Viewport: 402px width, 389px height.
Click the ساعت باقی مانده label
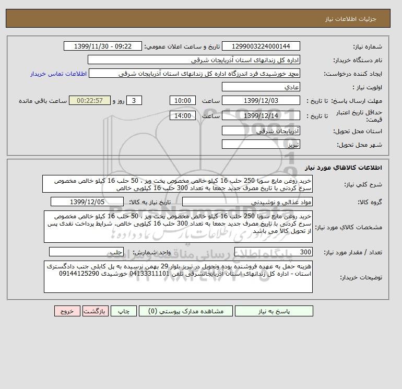click(x=43, y=101)
